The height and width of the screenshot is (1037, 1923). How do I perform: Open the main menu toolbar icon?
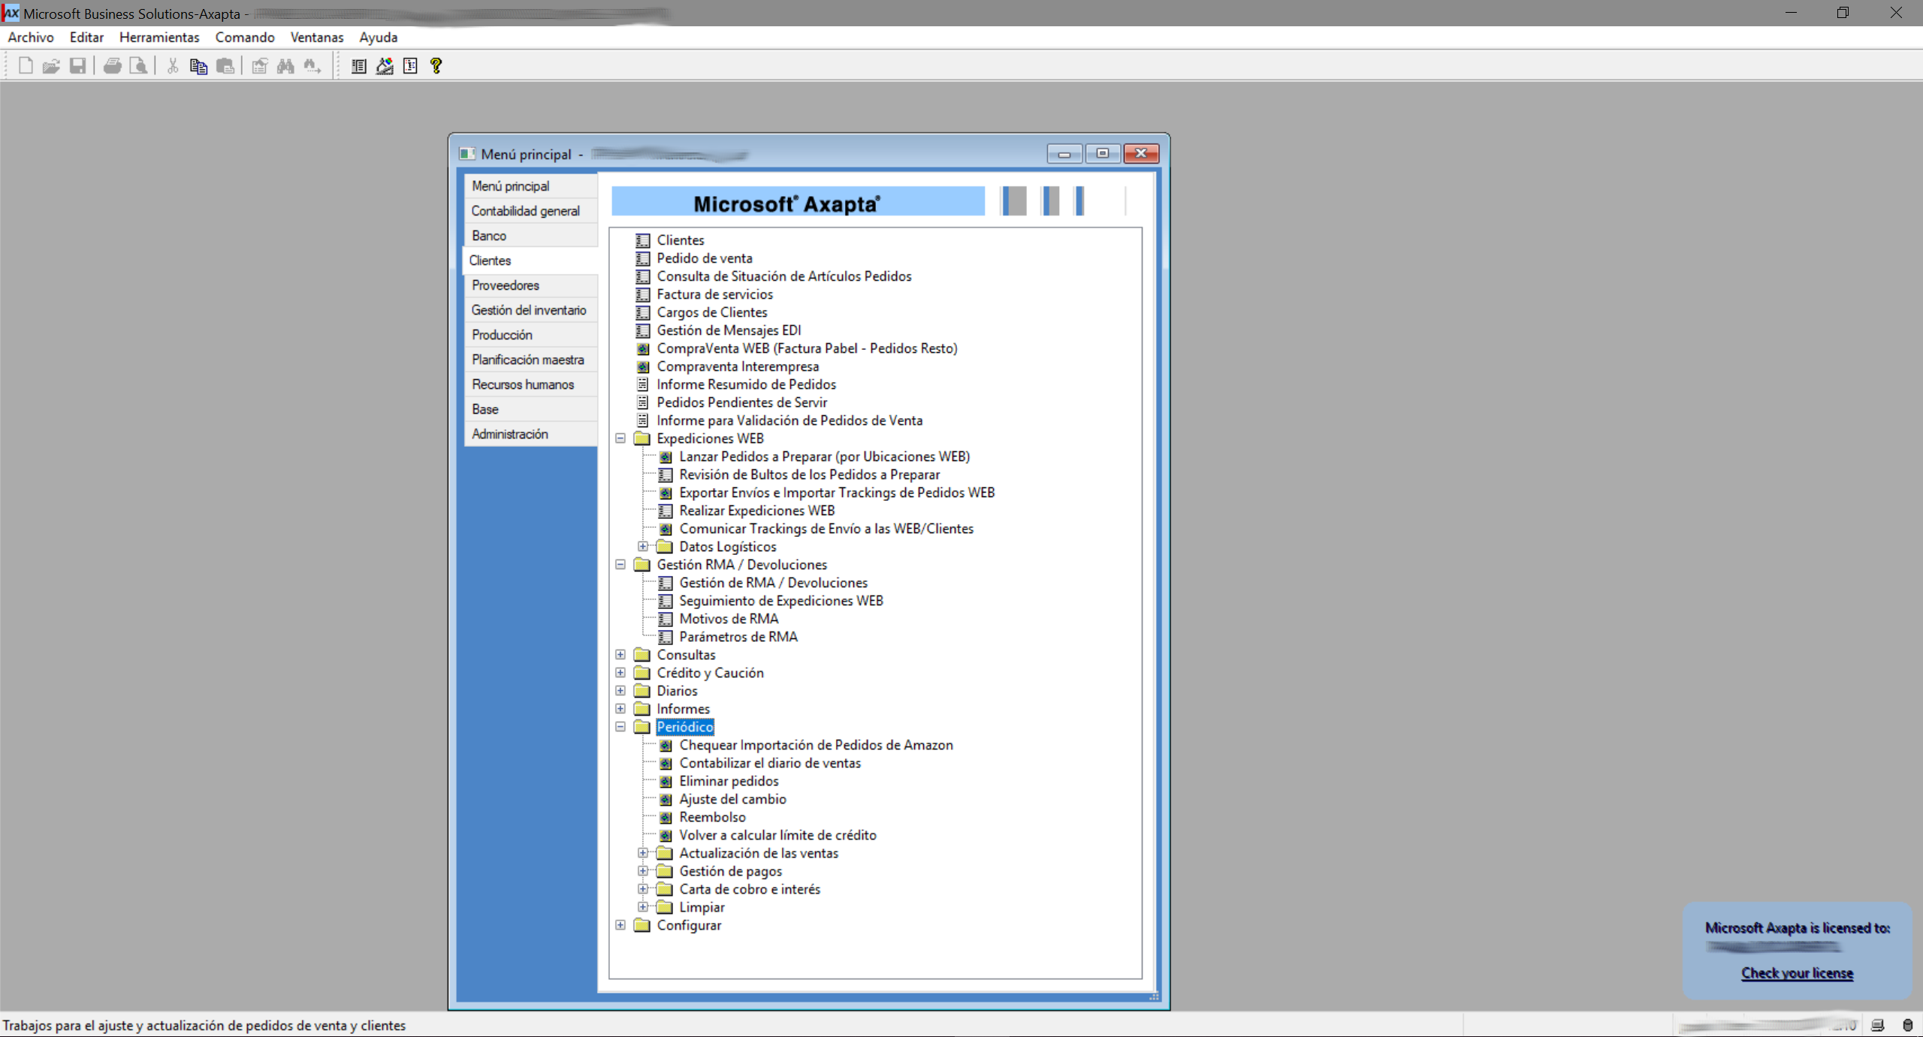tap(358, 66)
